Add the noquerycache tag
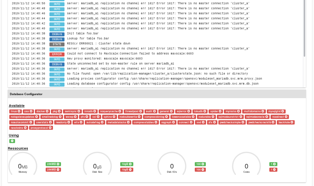Screen dimensions: 314x186 [111, 111]
